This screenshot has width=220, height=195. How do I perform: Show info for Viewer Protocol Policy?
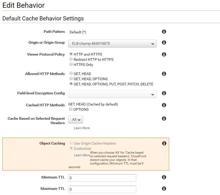pyautogui.click(x=164, y=54)
